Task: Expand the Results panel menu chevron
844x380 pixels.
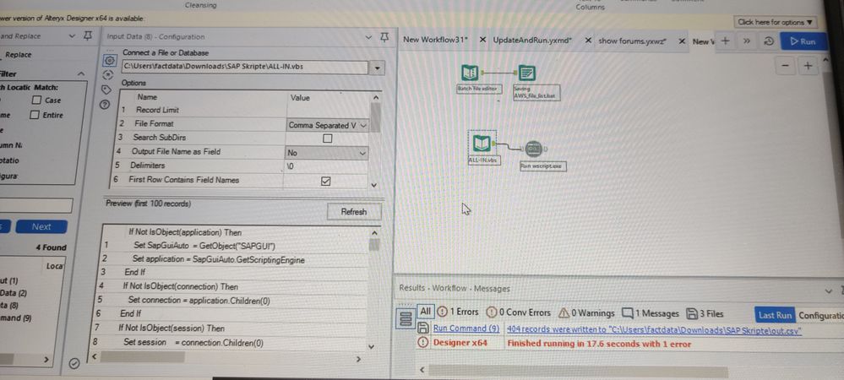Action: point(829,290)
